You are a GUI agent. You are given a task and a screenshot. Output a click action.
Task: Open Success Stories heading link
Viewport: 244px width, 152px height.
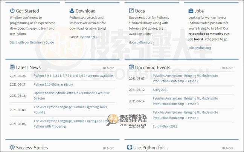tap(32, 147)
